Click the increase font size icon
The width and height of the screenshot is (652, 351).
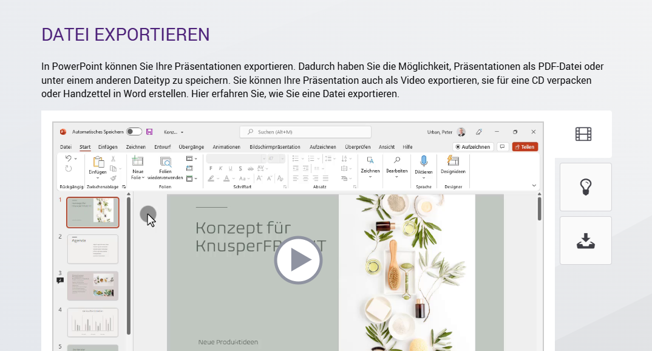tap(259, 179)
